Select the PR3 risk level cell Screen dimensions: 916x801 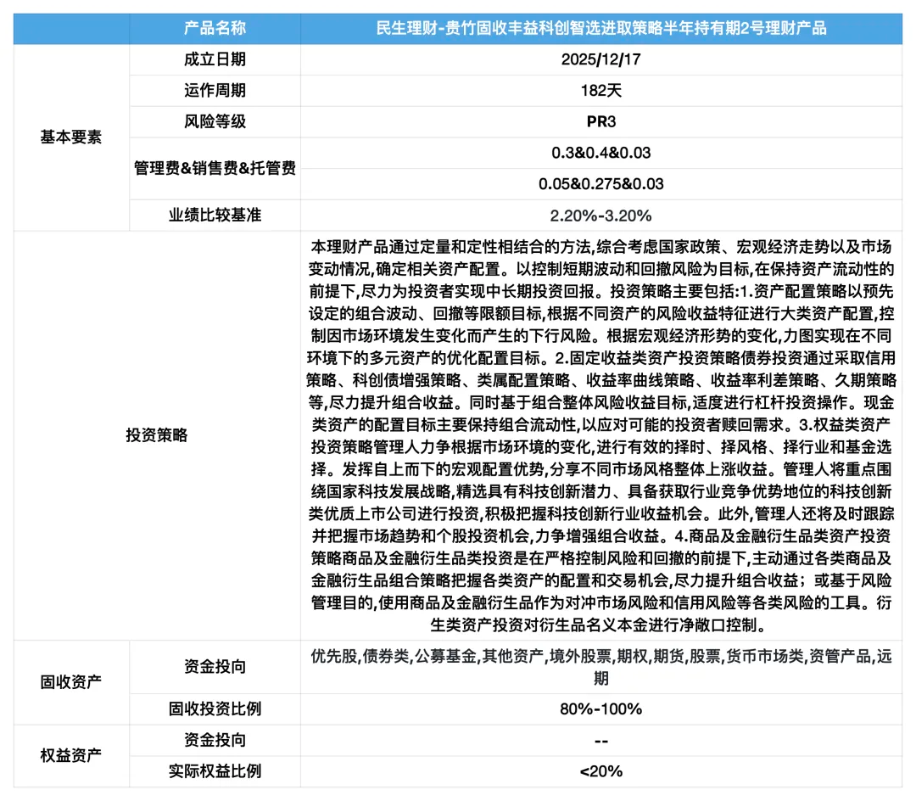(x=603, y=121)
